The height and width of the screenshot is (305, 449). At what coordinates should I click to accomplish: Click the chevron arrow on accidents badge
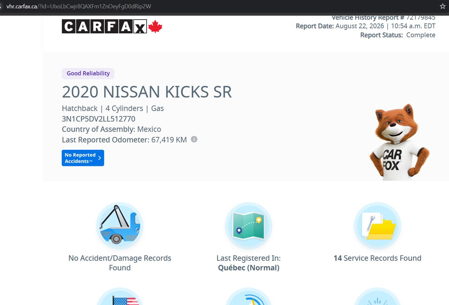(100, 158)
